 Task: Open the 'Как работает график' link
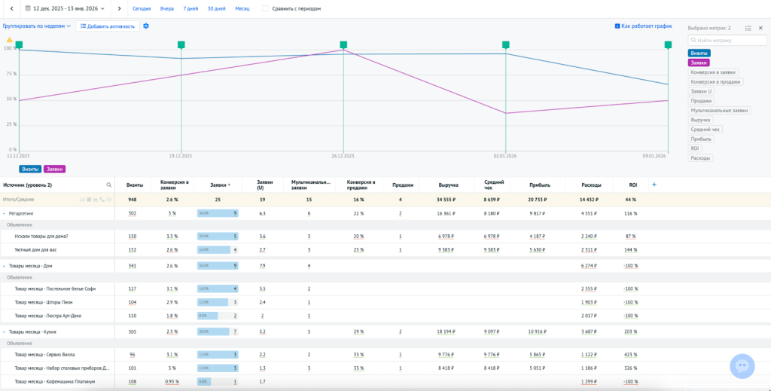(643, 26)
